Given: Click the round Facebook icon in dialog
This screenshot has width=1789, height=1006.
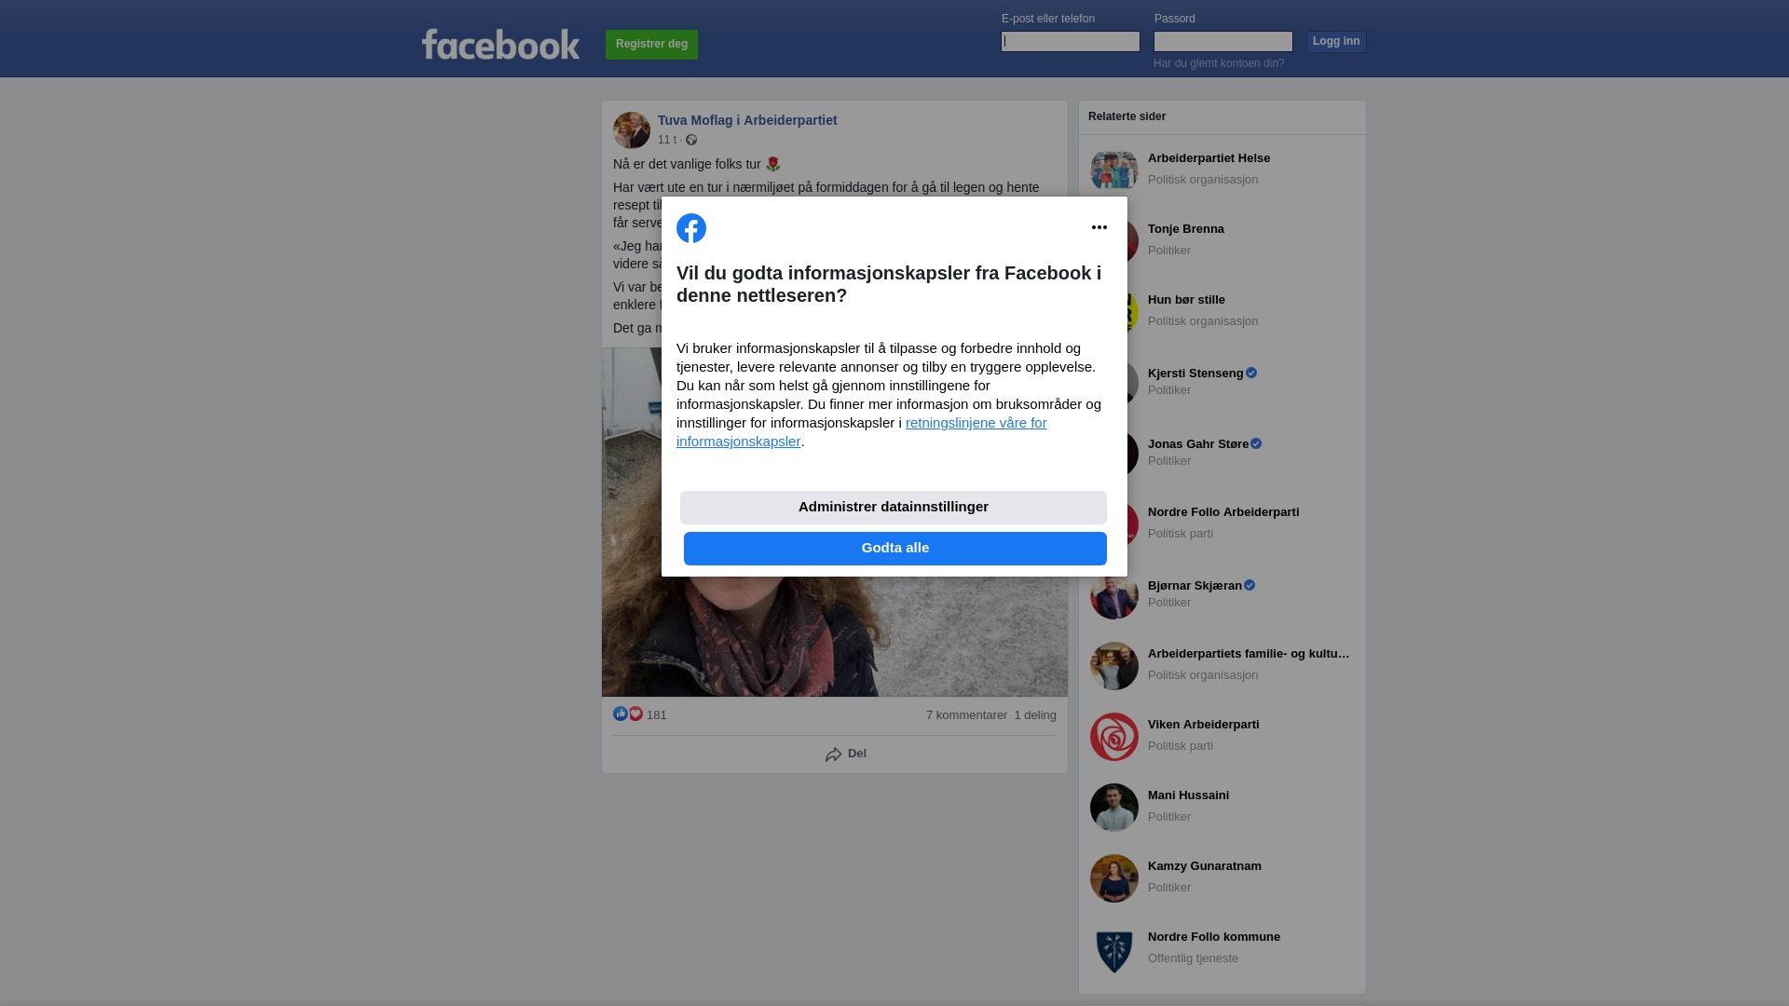Looking at the screenshot, I should [691, 228].
